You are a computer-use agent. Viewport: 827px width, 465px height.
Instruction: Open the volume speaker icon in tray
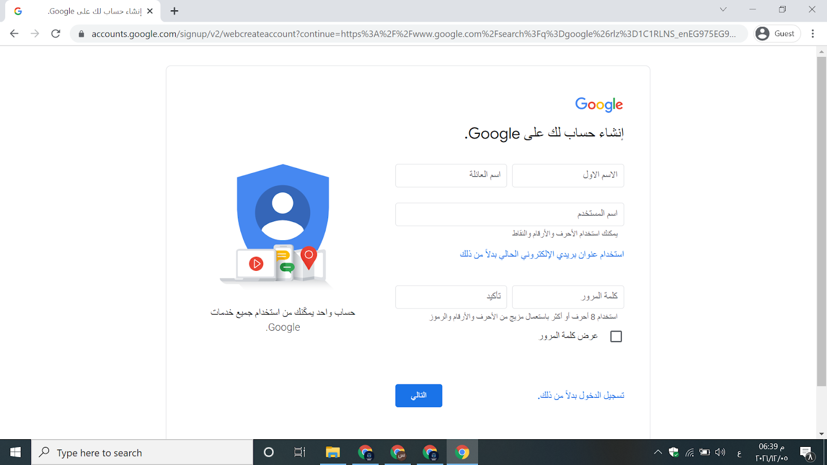click(x=720, y=453)
